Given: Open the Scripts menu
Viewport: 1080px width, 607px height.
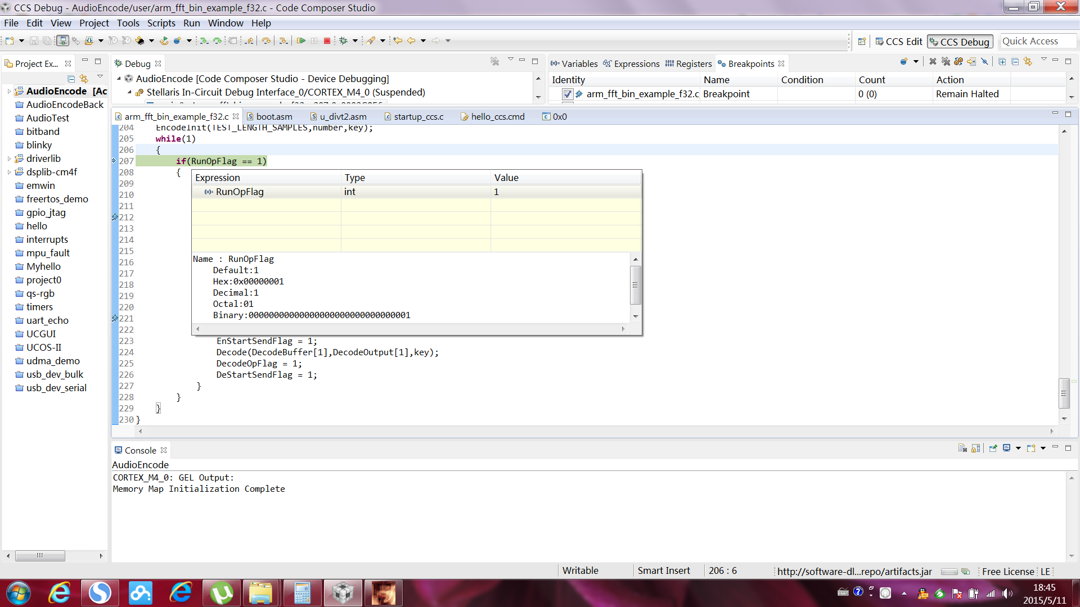Looking at the screenshot, I should [x=161, y=23].
